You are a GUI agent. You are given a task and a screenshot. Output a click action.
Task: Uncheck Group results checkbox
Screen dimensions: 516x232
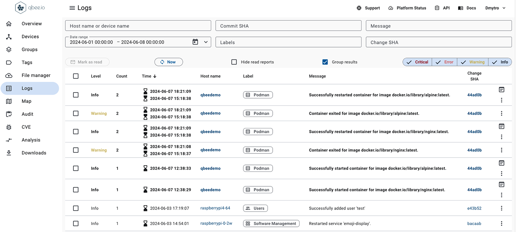click(x=325, y=62)
